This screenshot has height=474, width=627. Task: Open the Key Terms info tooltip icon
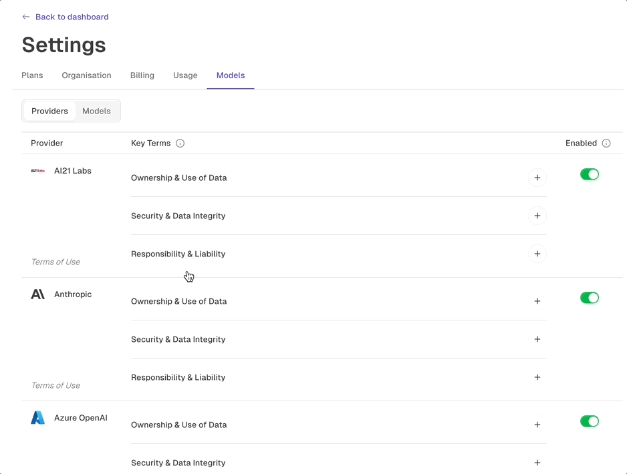coord(179,143)
